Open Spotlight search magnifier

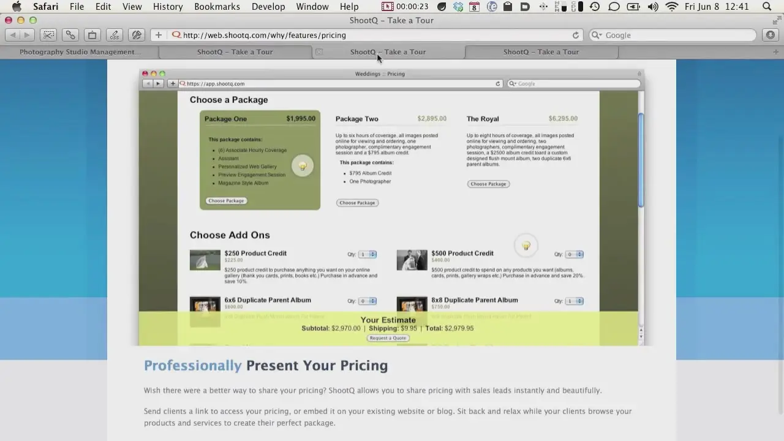click(767, 7)
